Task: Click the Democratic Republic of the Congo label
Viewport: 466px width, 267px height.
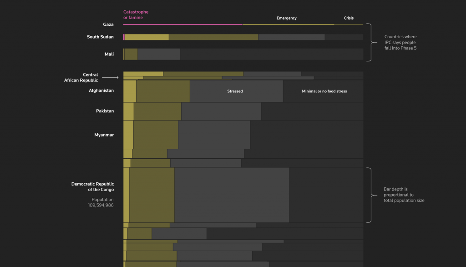Action: [x=91, y=187]
